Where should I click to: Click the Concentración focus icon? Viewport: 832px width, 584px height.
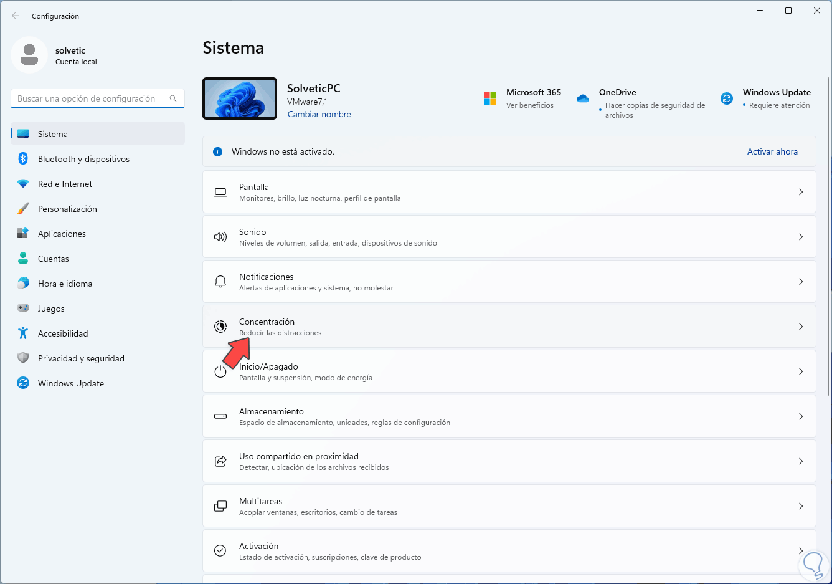point(220,327)
